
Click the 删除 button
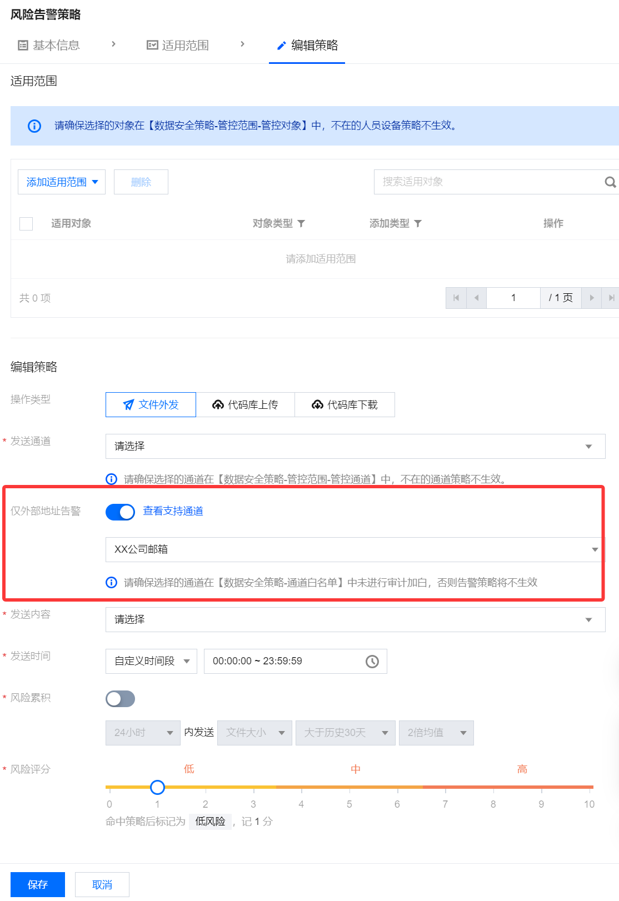tap(141, 182)
